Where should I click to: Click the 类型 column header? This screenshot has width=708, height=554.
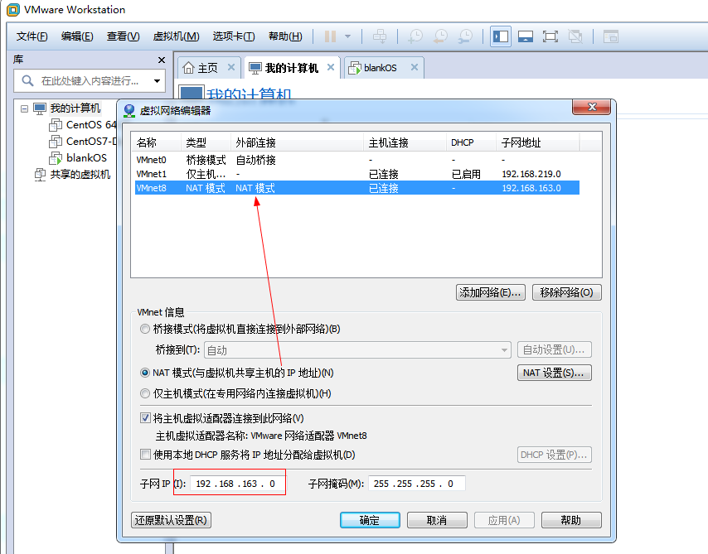click(206, 142)
